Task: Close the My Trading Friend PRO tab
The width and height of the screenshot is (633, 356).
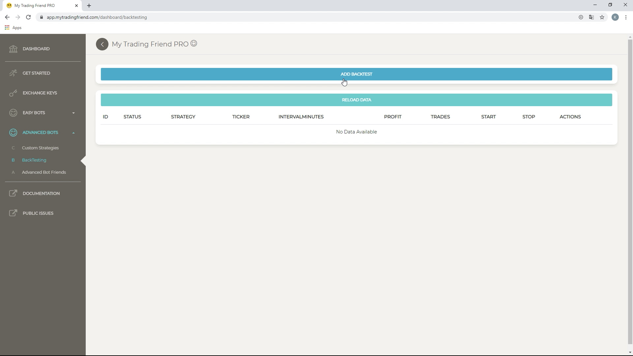Action: click(x=76, y=6)
